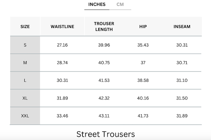Select the L size row label

click(x=25, y=80)
